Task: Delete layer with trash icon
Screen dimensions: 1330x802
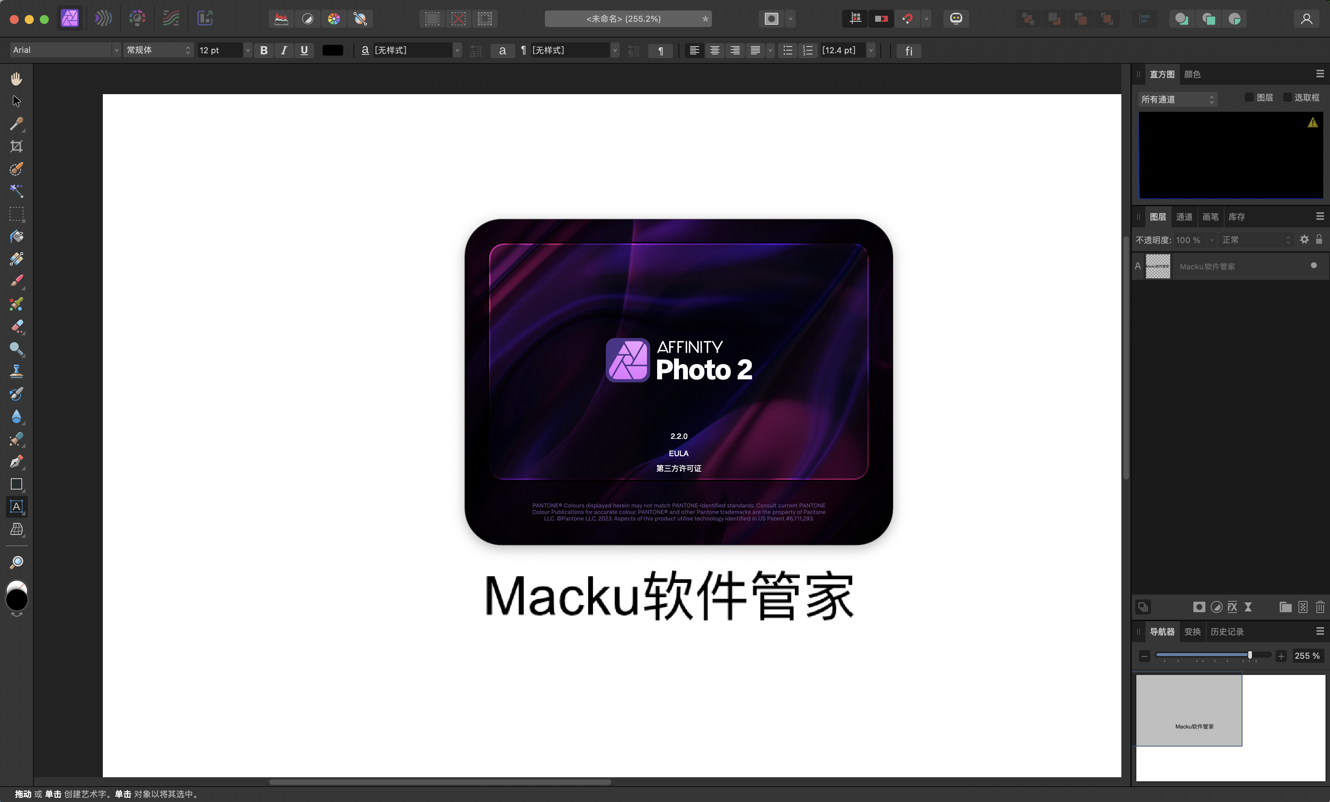Action: pyautogui.click(x=1320, y=607)
